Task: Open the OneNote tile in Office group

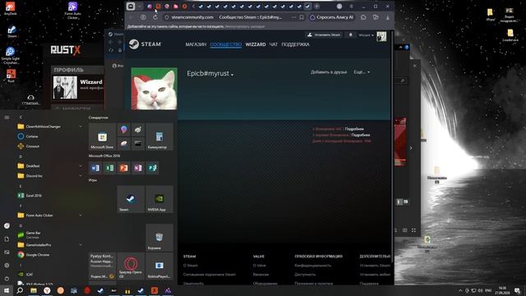Action: [138, 168]
